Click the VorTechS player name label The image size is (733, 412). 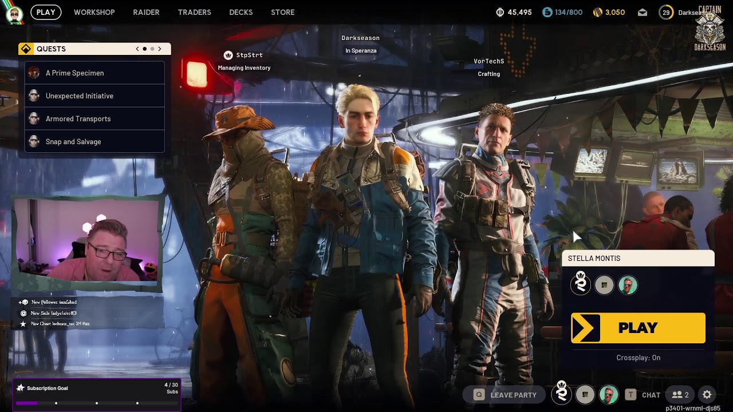(489, 61)
